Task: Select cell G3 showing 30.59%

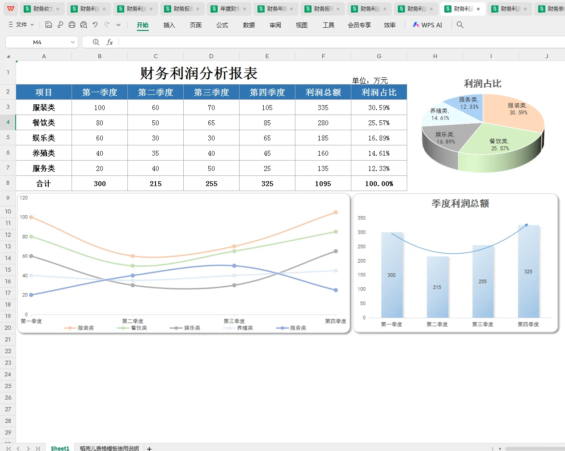Action: point(379,107)
